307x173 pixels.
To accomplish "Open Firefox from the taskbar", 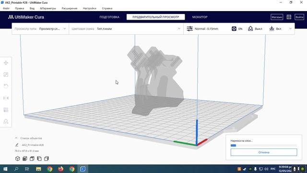I will (61, 169).
